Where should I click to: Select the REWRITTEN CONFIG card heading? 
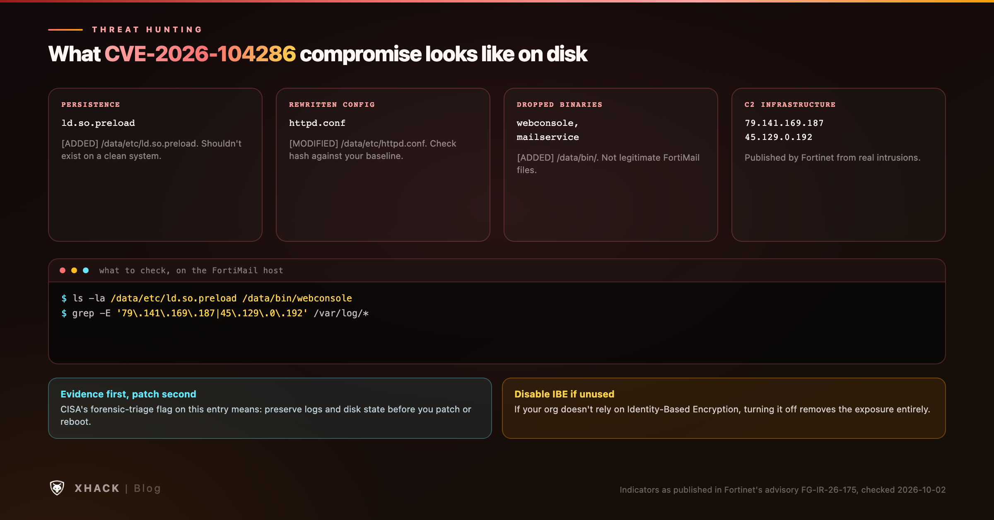[332, 105]
